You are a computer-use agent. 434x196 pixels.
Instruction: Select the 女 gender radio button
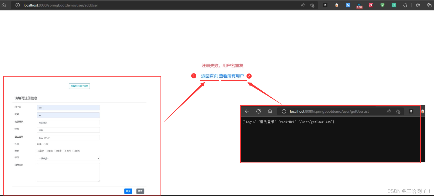point(44,144)
